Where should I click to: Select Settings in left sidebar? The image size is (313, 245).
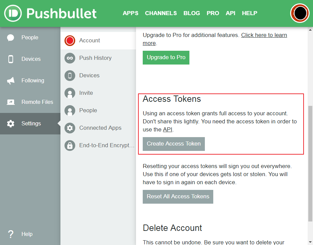click(30, 123)
